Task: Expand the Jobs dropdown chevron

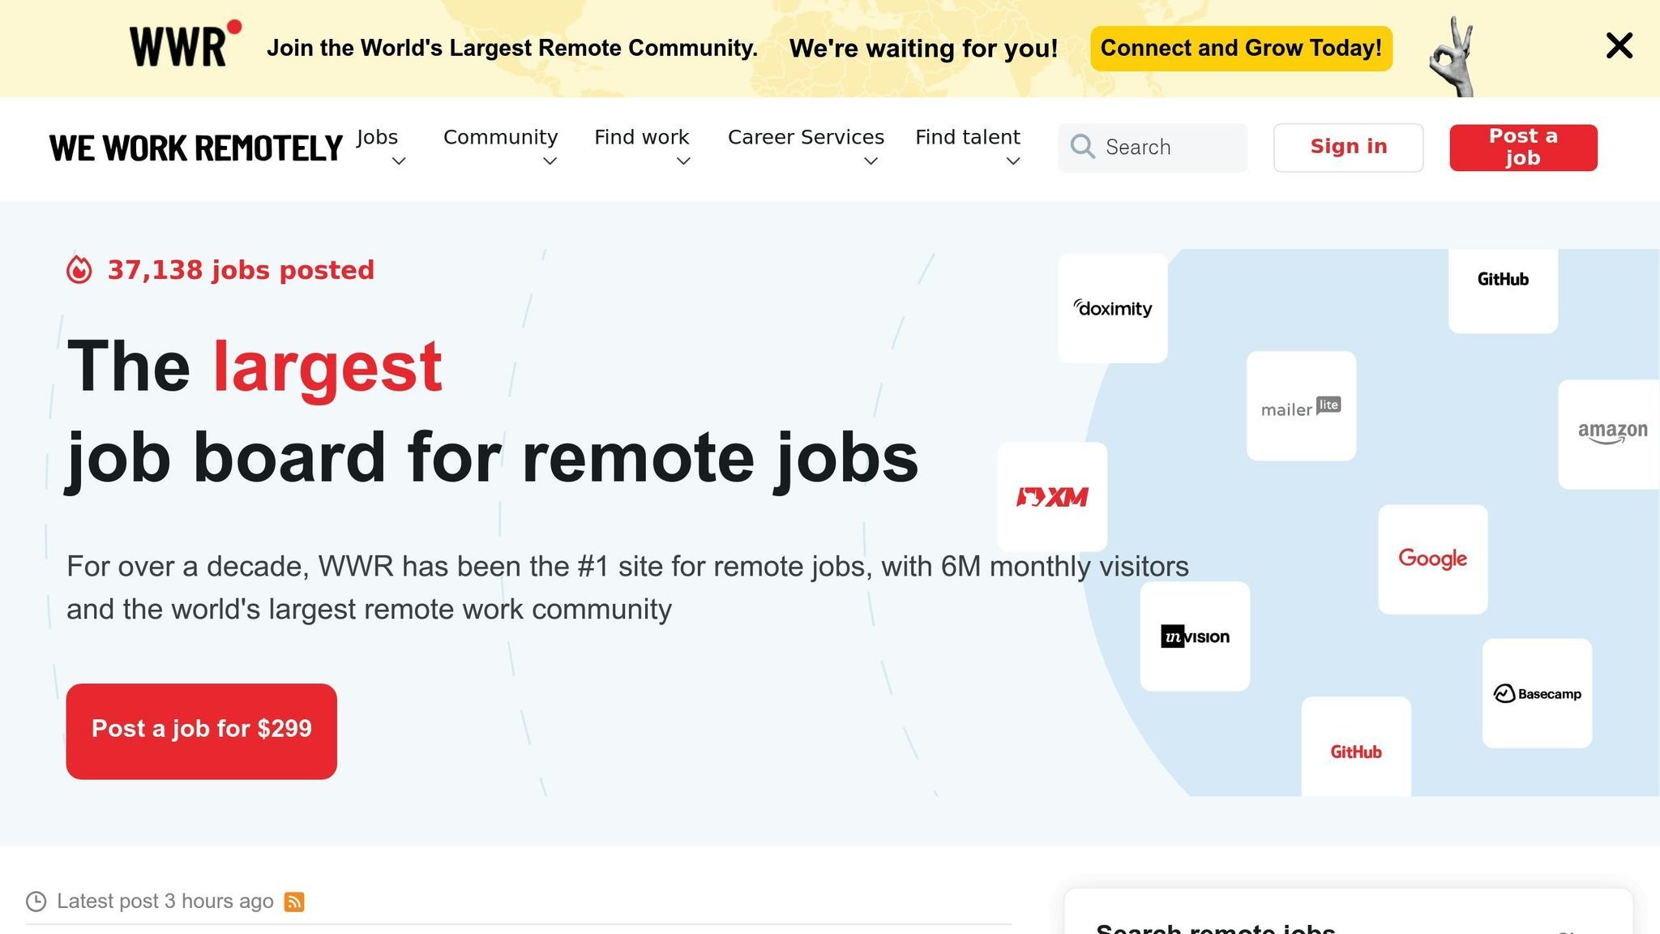Action: [399, 161]
